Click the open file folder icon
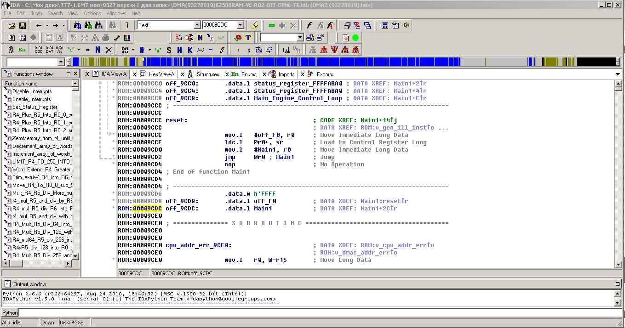The image size is (625, 328). (x=12, y=26)
